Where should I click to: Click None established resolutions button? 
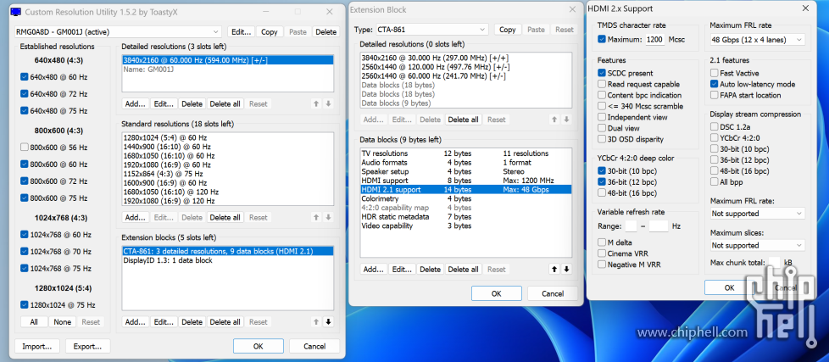(63, 322)
